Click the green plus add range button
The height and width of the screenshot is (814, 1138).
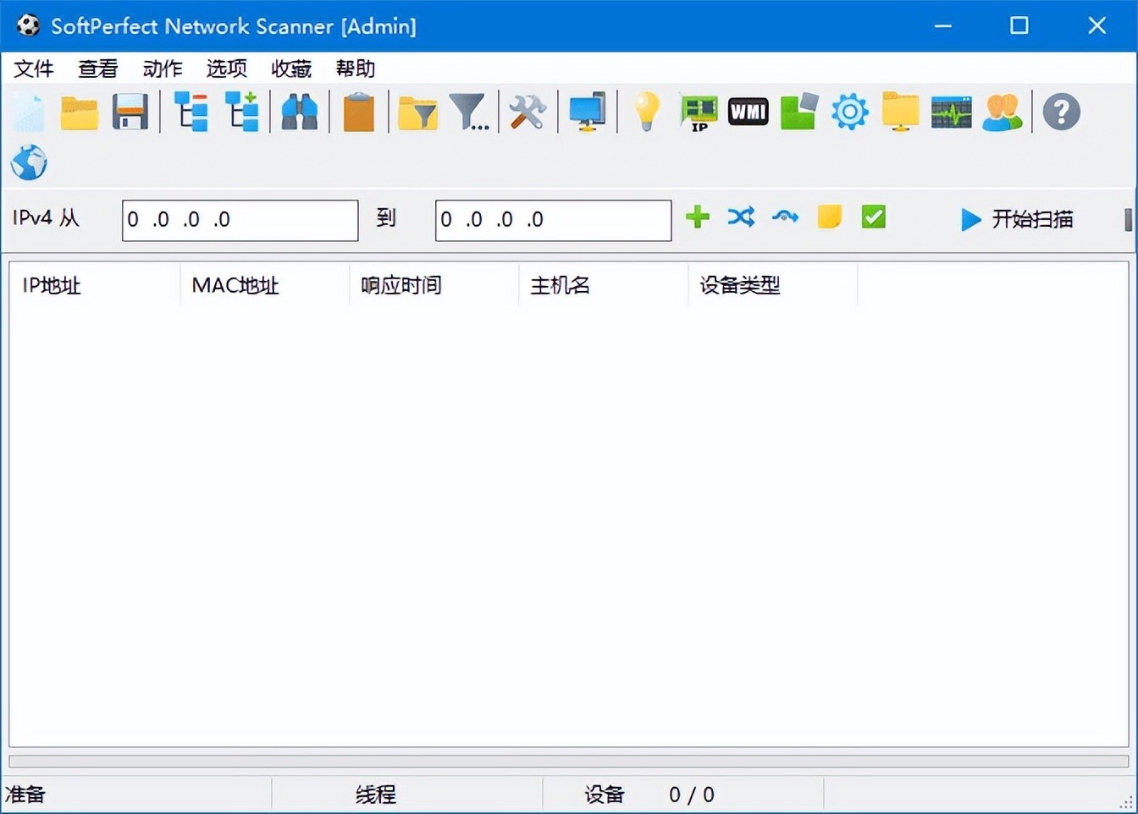(697, 217)
